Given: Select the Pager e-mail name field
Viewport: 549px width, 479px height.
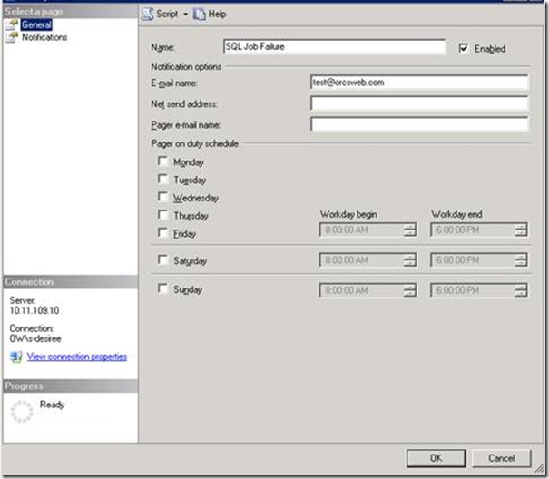Looking at the screenshot, I should point(418,124).
